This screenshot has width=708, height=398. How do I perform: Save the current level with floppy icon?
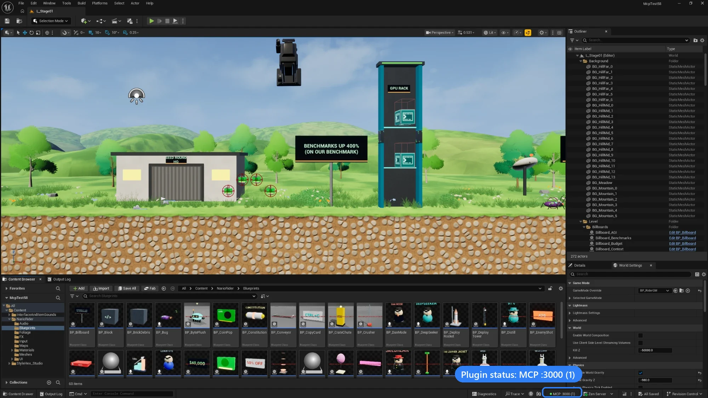pos(7,21)
